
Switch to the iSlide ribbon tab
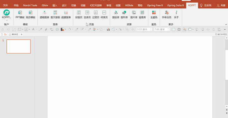[x=45, y=5]
